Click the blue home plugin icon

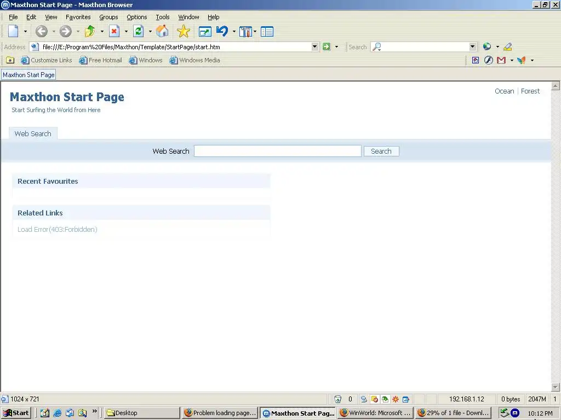coord(476,60)
